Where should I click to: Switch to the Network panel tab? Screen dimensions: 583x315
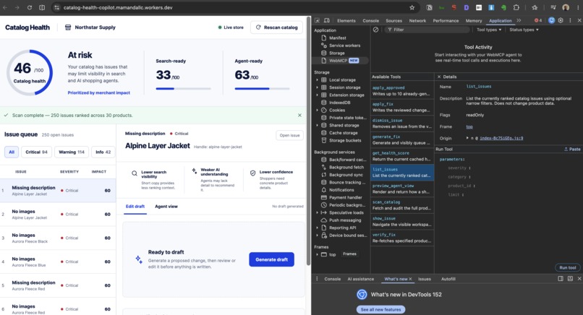417,21
